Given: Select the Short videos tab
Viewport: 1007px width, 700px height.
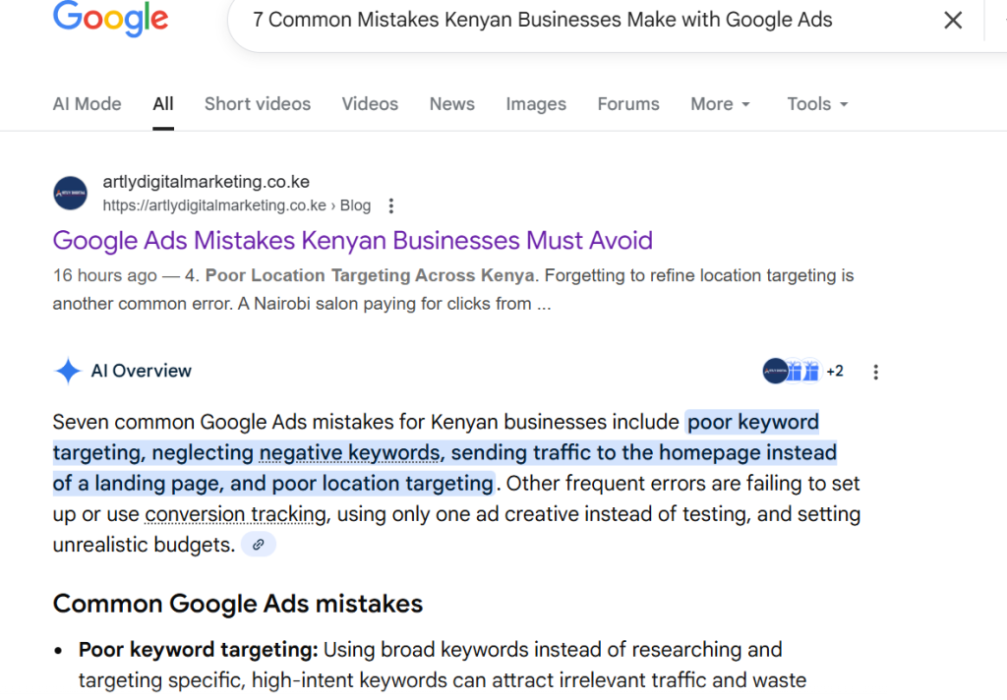Looking at the screenshot, I should pos(257,104).
